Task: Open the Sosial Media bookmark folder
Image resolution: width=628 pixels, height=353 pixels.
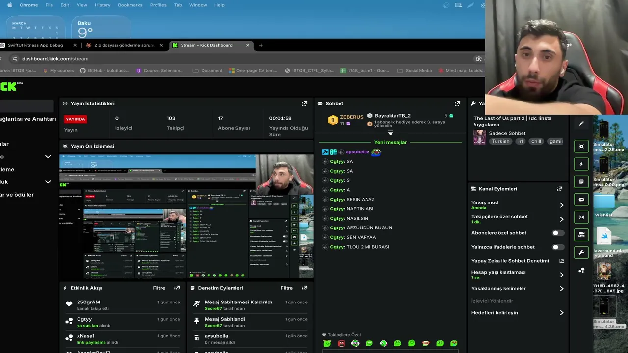Action: [x=415, y=70]
